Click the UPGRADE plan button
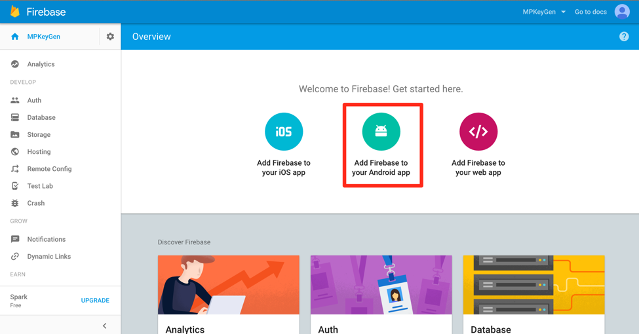Image resolution: width=639 pixels, height=334 pixels. tap(95, 301)
